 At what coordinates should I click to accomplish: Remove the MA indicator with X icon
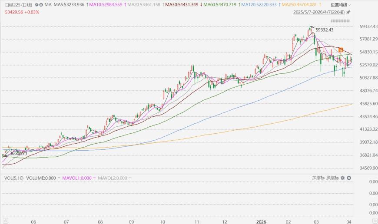41,5
